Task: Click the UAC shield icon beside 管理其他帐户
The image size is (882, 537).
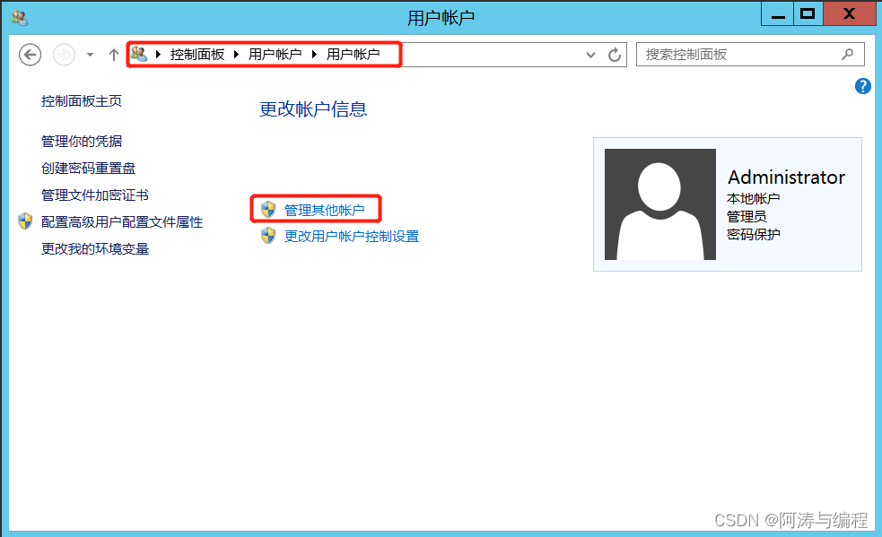Action: point(268,209)
